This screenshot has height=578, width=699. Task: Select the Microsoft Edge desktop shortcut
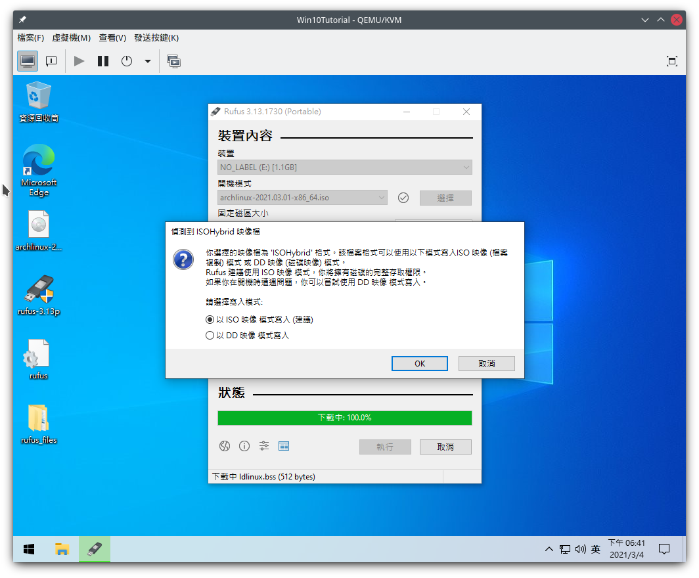point(39,171)
